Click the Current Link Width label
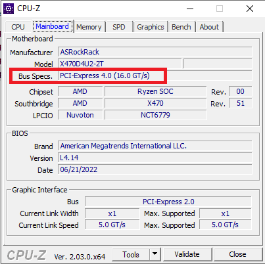 click(49, 213)
